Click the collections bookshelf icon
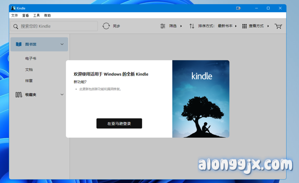This screenshot has width=299, height=183. click(19, 95)
